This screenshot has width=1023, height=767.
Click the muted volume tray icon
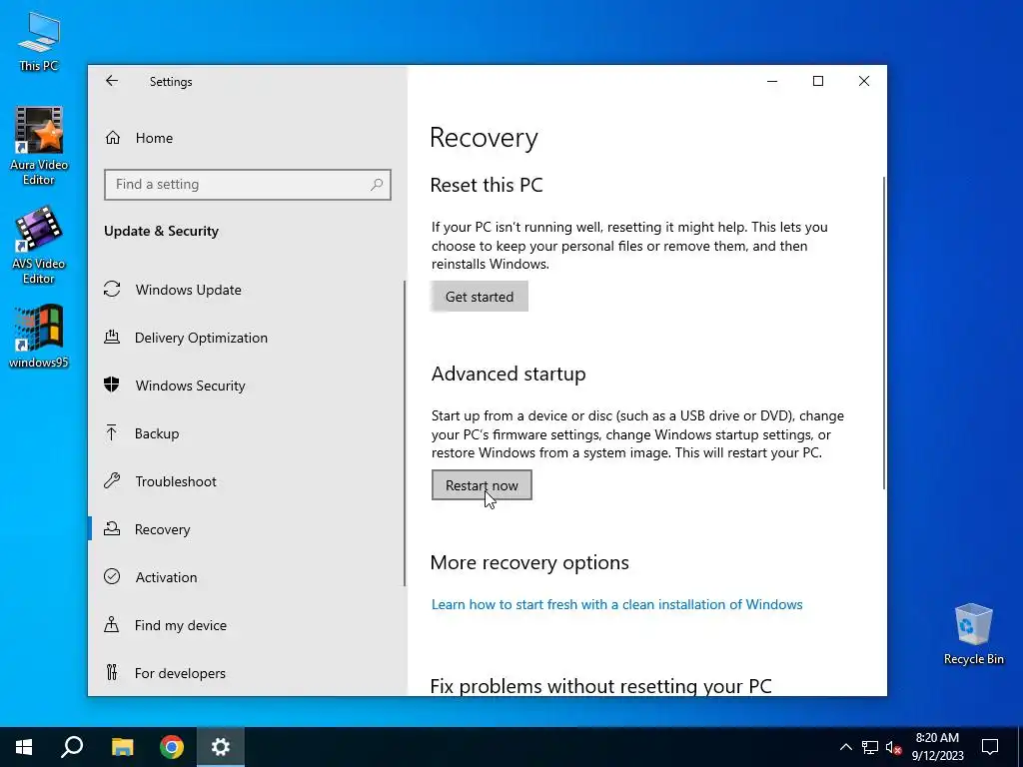[894, 747]
